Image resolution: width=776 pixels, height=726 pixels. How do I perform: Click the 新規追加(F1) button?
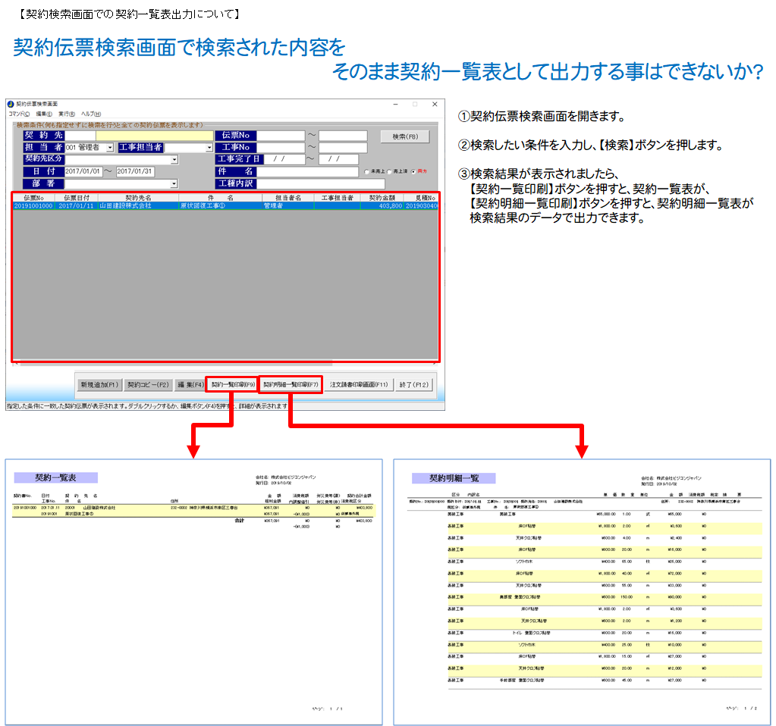coord(99,385)
